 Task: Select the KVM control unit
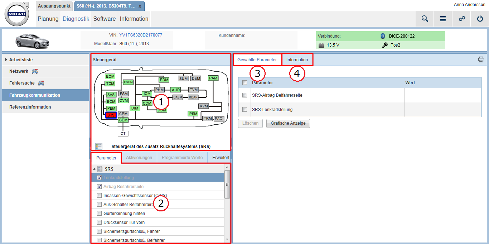(x=204, y=106)
